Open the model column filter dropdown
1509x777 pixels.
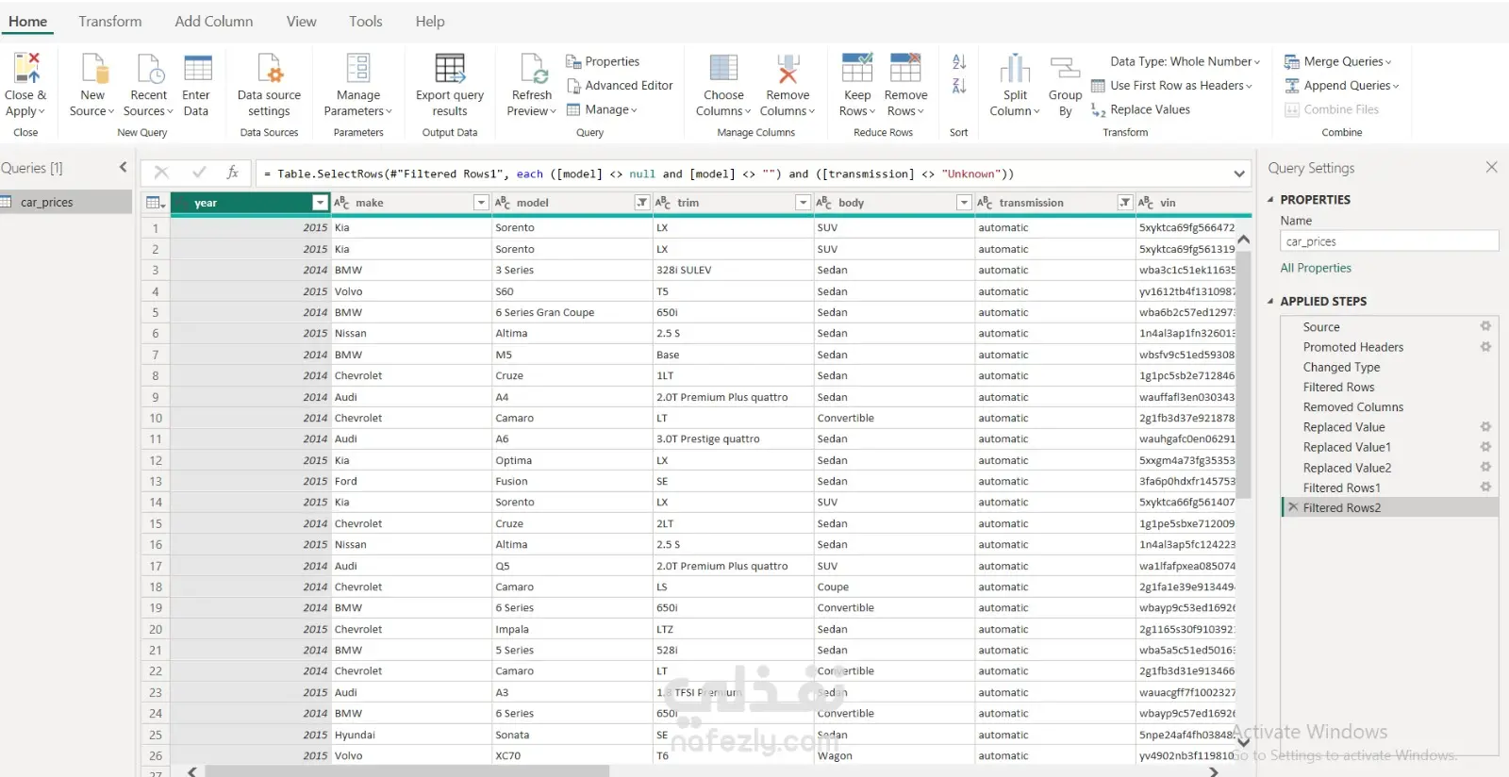click(642, 203)
